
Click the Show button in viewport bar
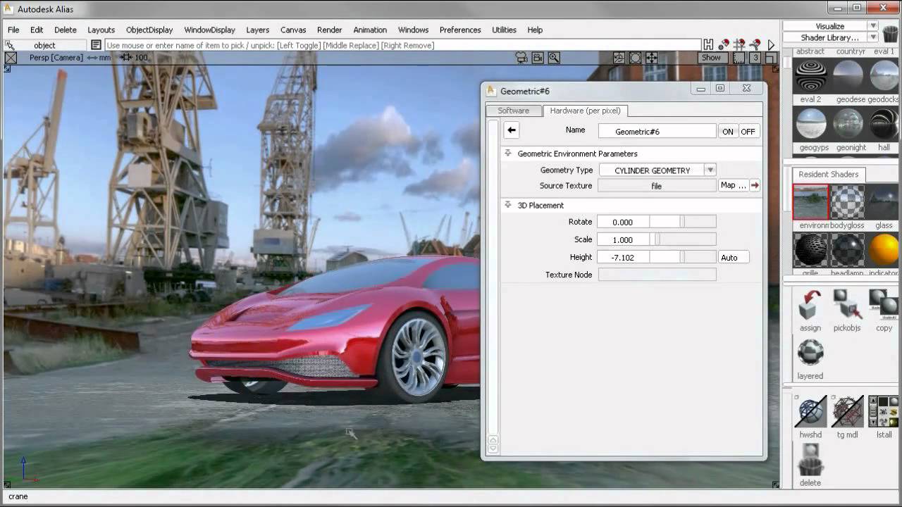(x=711, y=58)
